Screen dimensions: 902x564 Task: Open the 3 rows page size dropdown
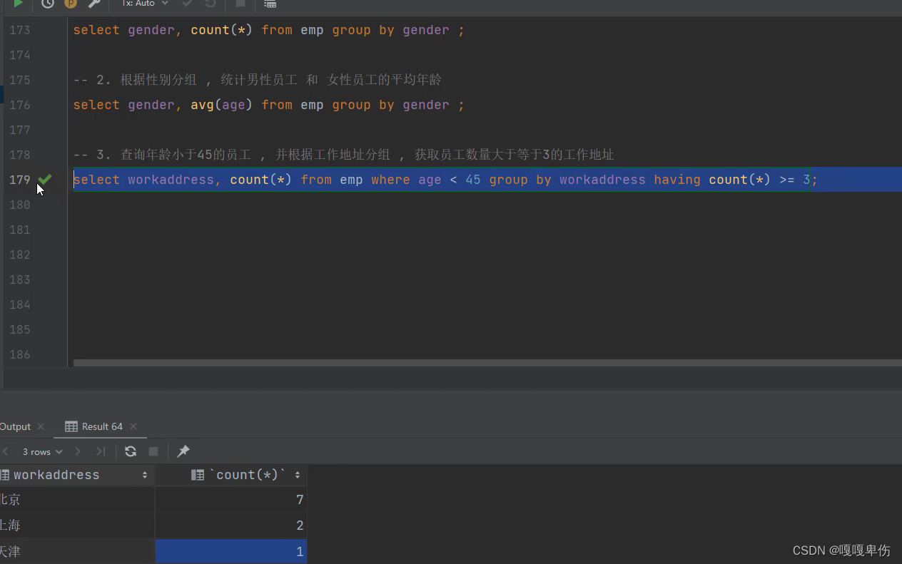[x=41, y=451]
